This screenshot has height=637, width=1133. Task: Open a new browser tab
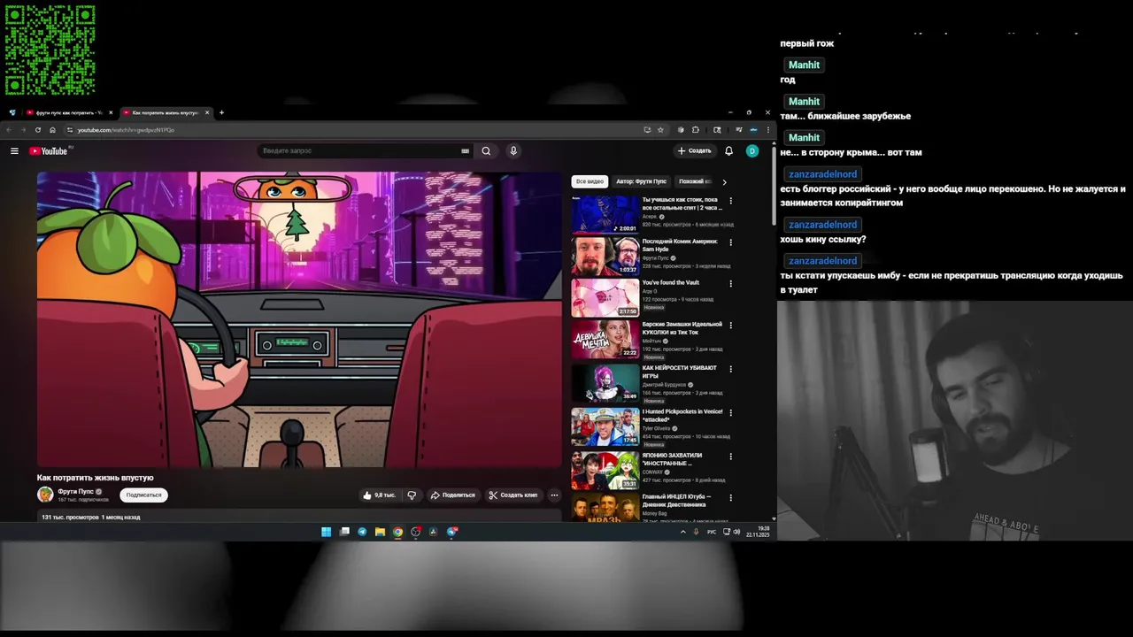pyautogui.click(x=221, y=112)
